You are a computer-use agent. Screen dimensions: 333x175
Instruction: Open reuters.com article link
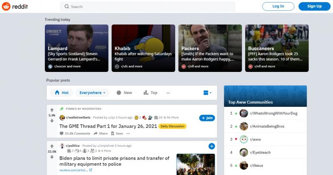[x=74, y=170]
